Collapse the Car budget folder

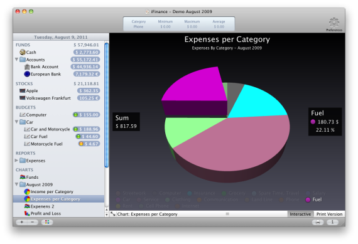(x=17, y=122)
